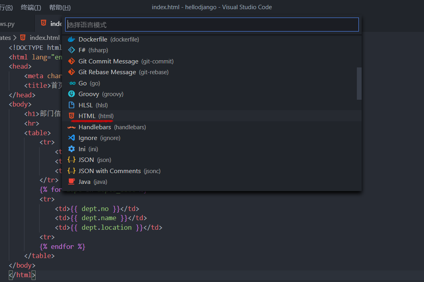Pick Ini (ini) language mode

(212, 149)
